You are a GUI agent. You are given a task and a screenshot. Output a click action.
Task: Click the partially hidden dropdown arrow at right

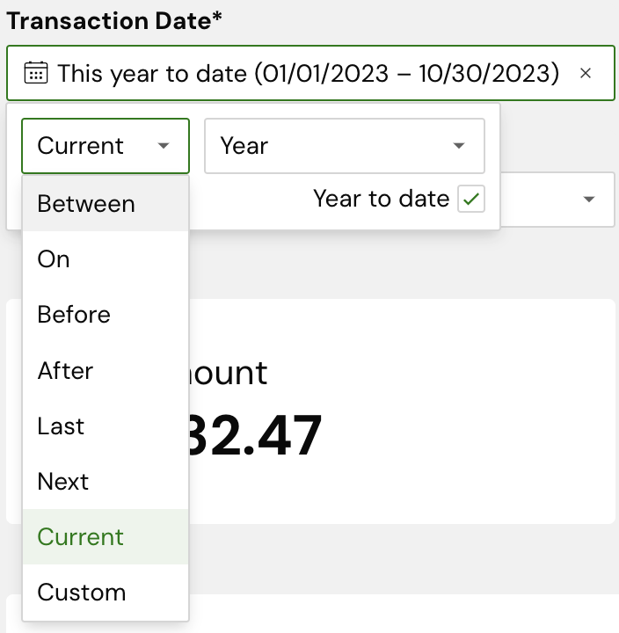coord(589,200)
